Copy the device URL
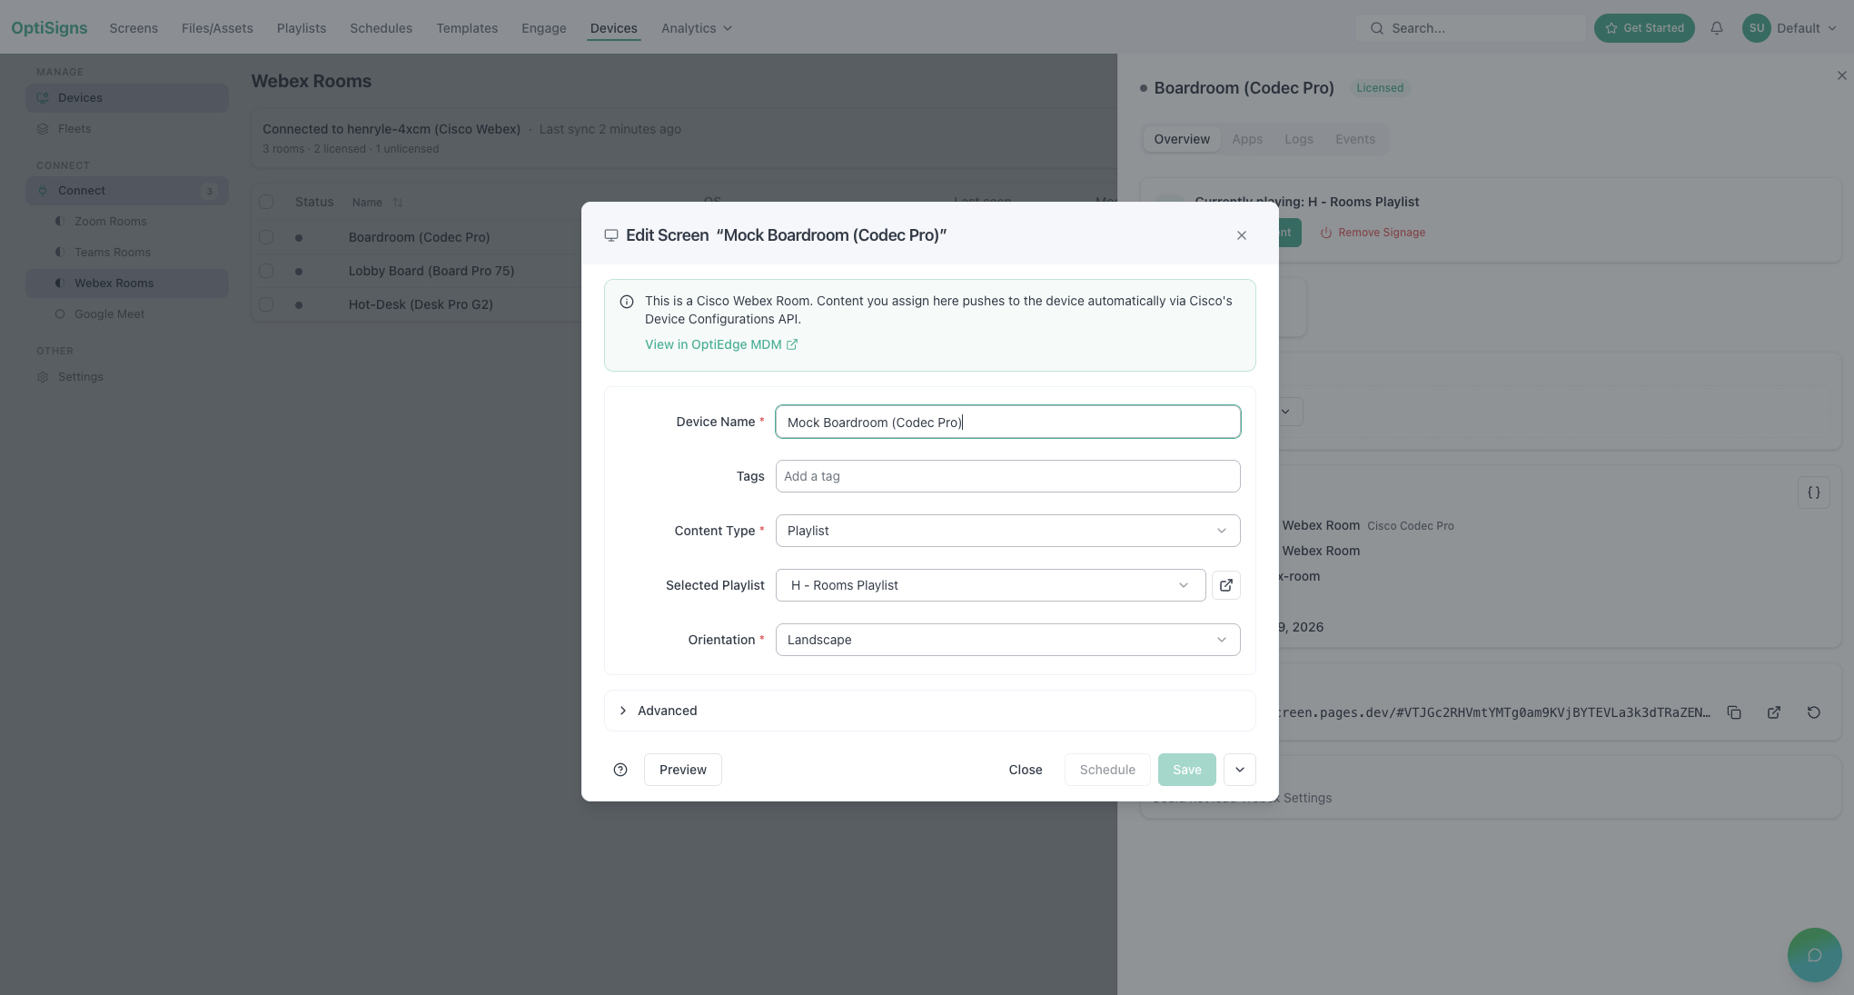Image resolution: width=1854 pixels, height=995 pixels. tap(1734, 712)
